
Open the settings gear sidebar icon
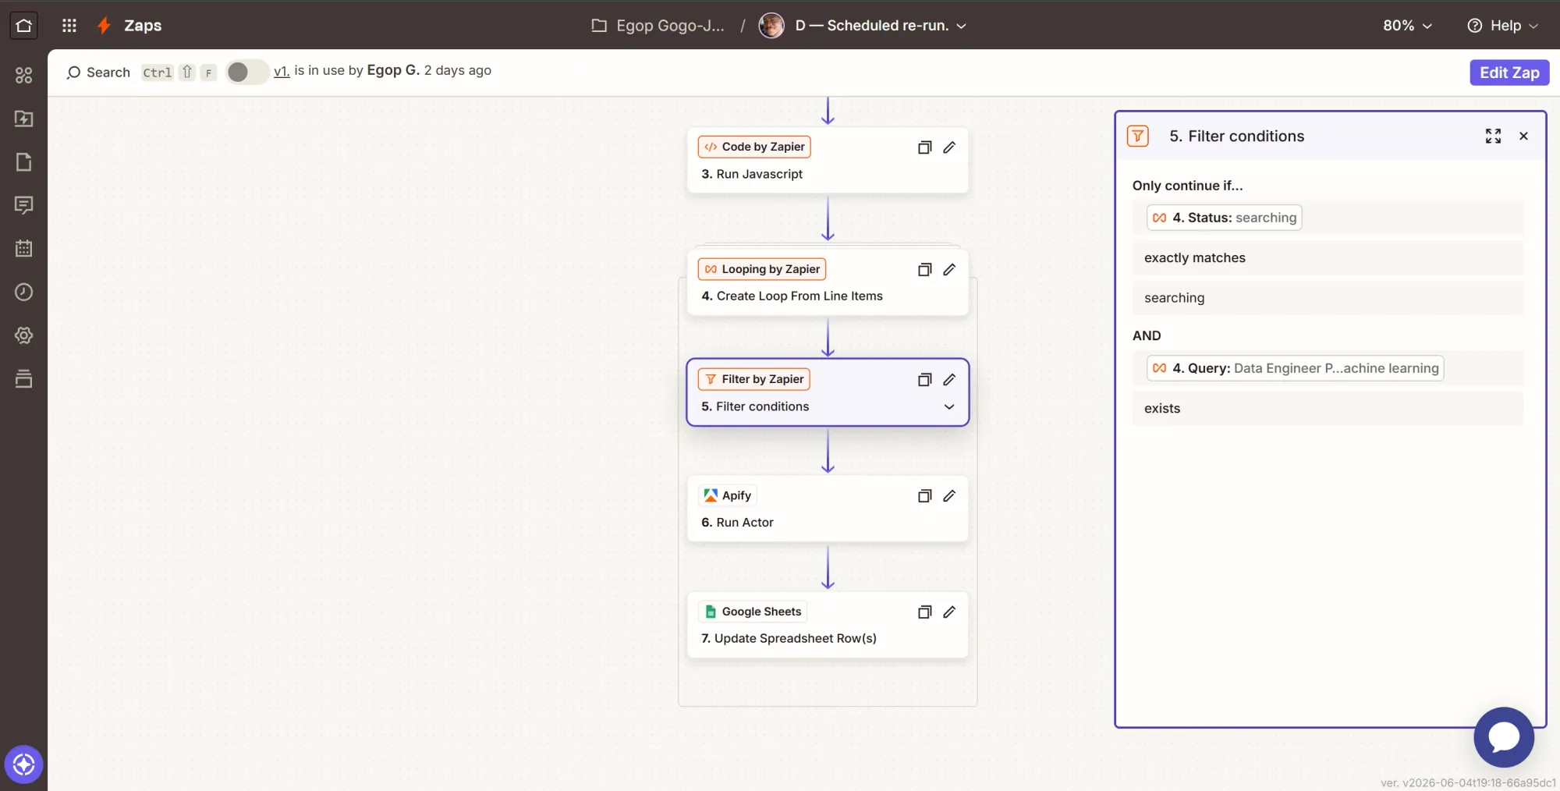coord(24,335)
